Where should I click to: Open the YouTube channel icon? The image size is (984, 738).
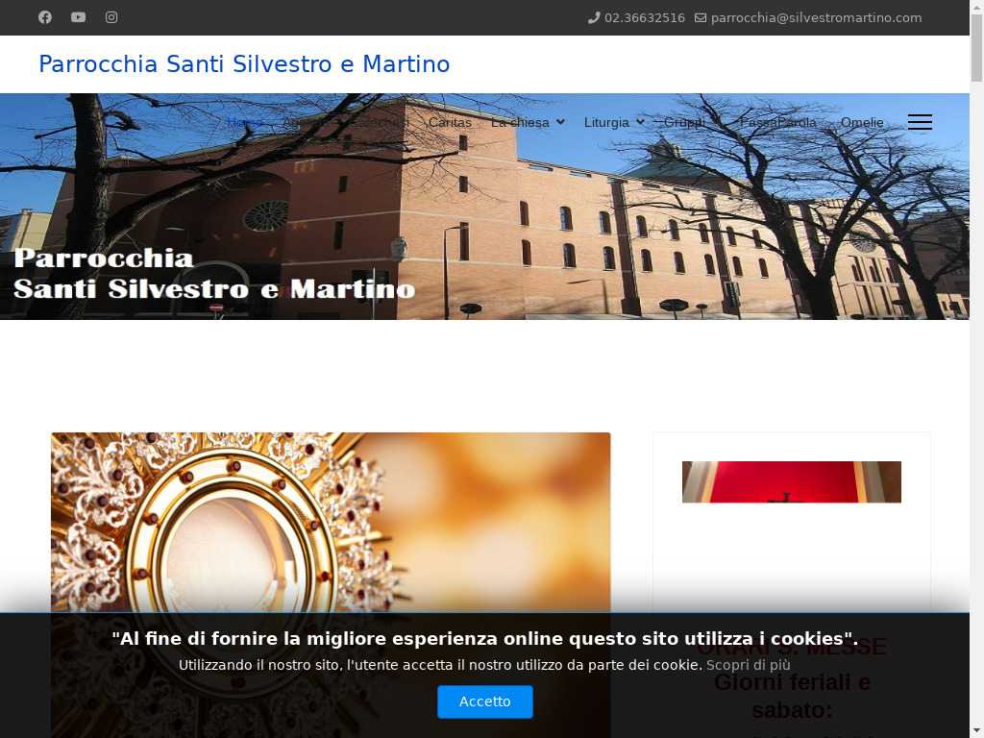tap(78, 17)
